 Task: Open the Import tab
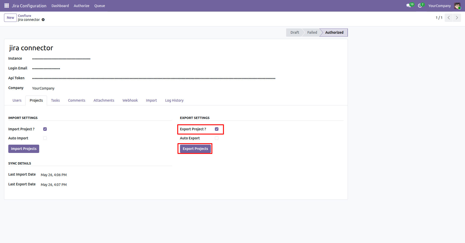tap(151, 100)
